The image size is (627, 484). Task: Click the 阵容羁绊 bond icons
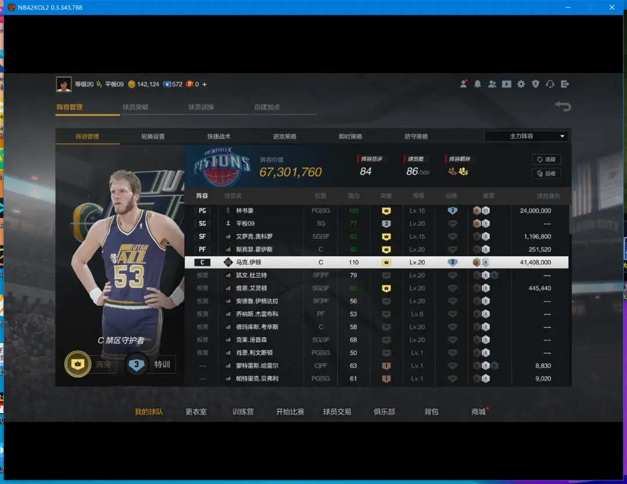coord(458,171)
